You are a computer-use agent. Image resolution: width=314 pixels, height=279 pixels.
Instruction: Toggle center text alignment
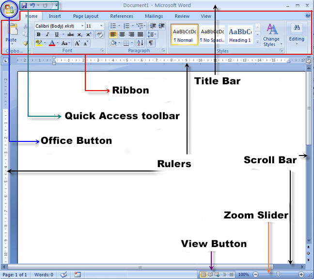pyautogui.click(x=122, y=34)
